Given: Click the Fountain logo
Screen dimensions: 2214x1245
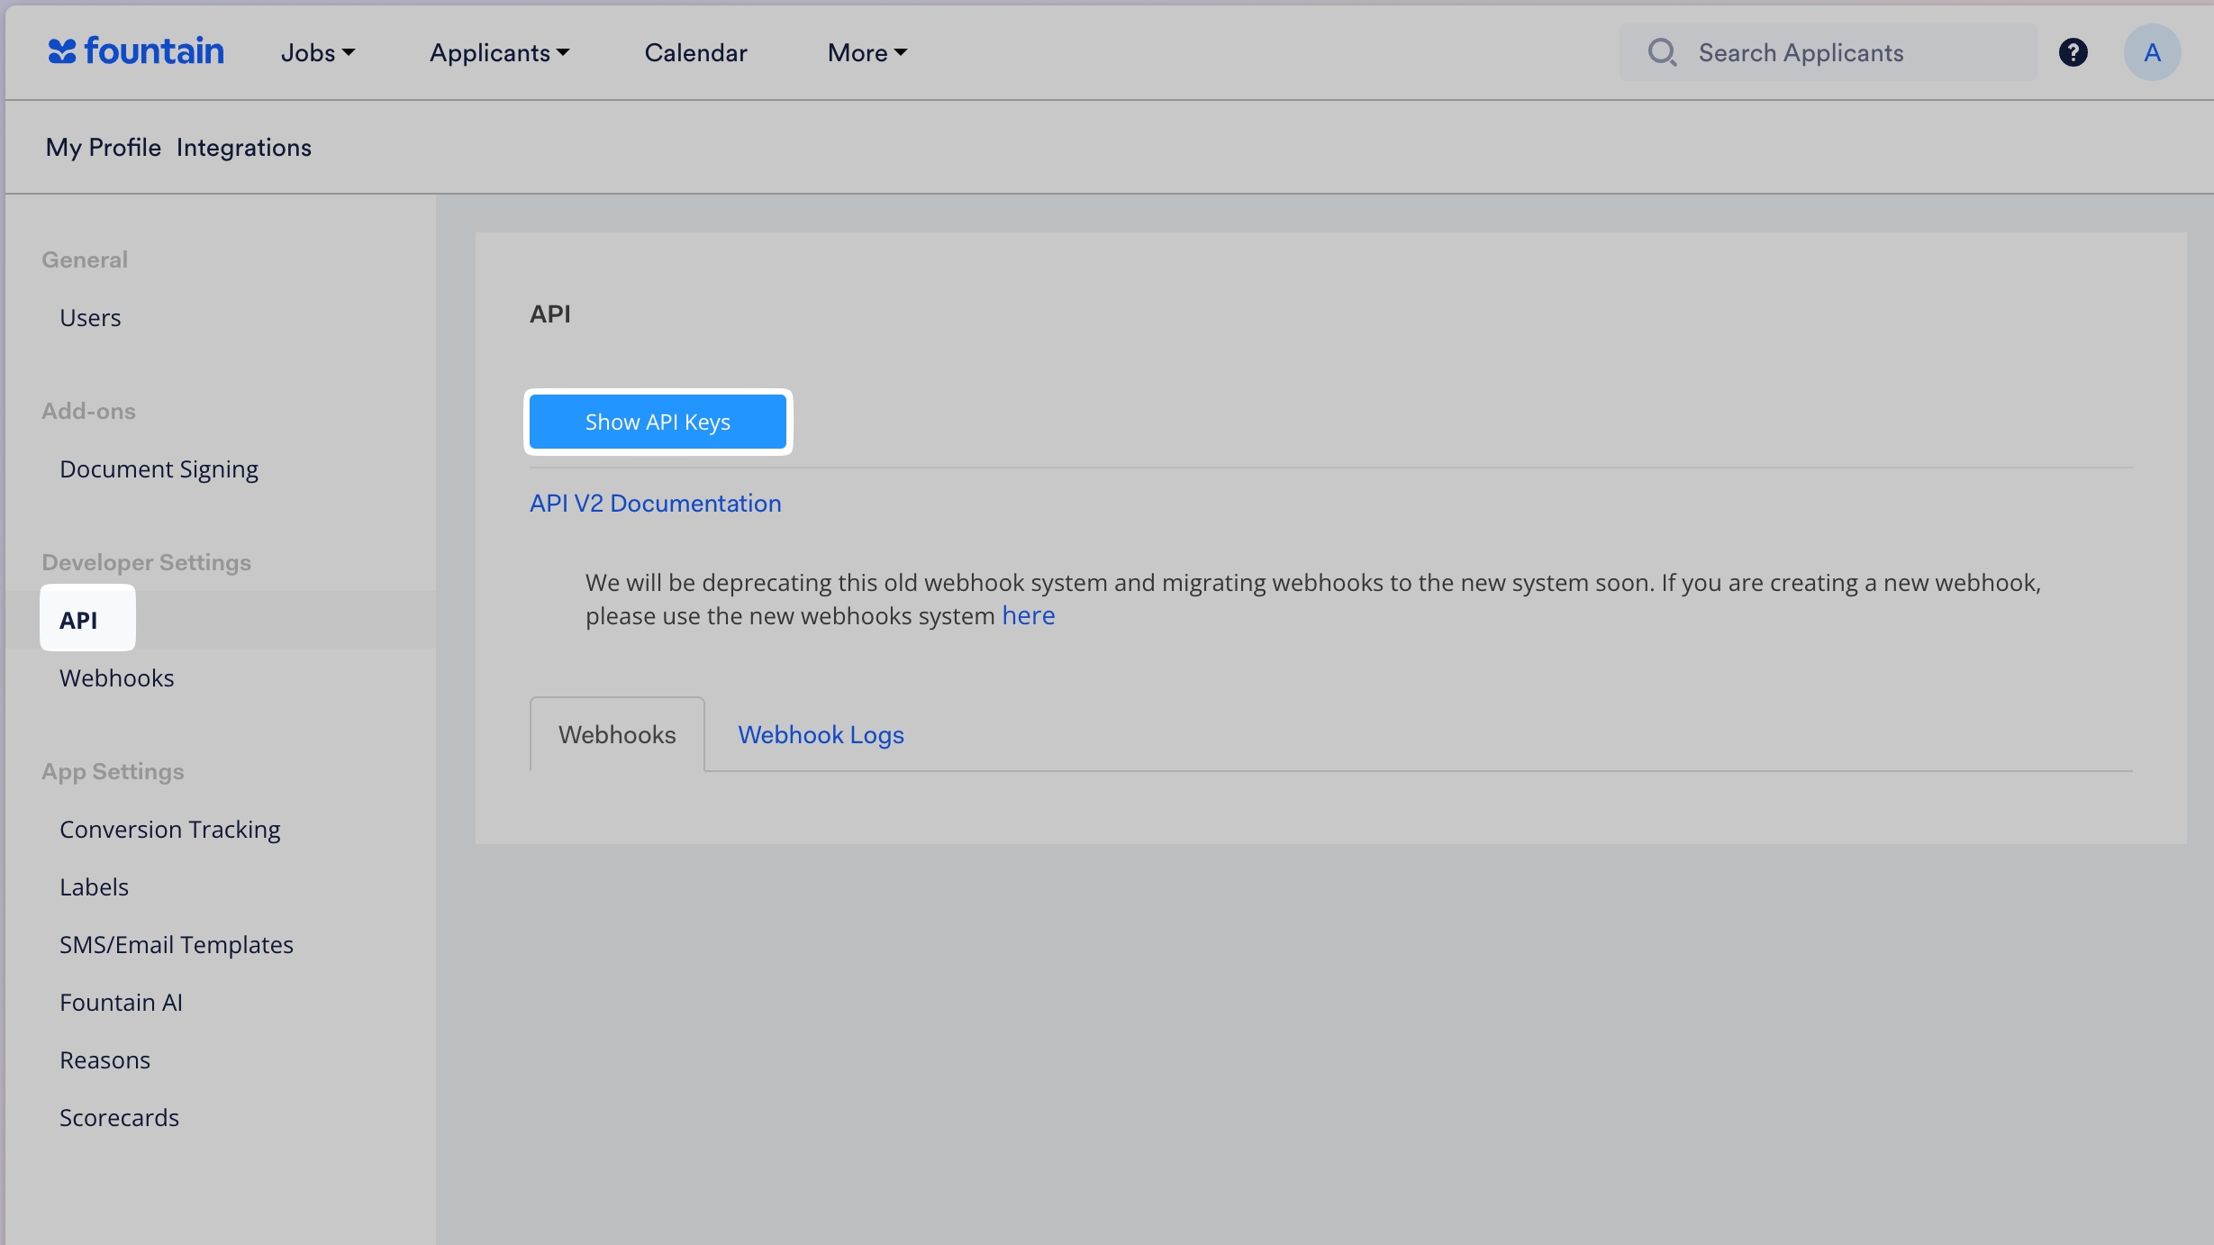Looking at the screenshot, I should pyautogui.click(x=136, y=52).
